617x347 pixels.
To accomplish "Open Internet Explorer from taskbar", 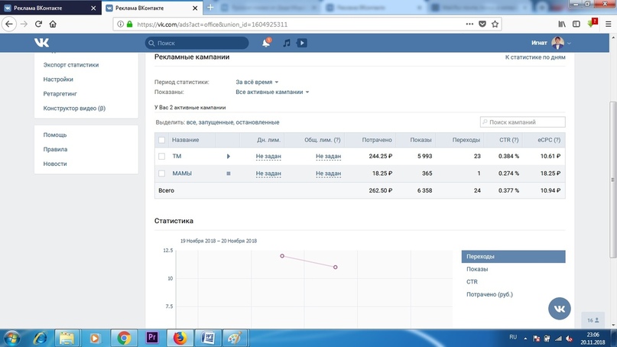I will (x=40, y=338).
